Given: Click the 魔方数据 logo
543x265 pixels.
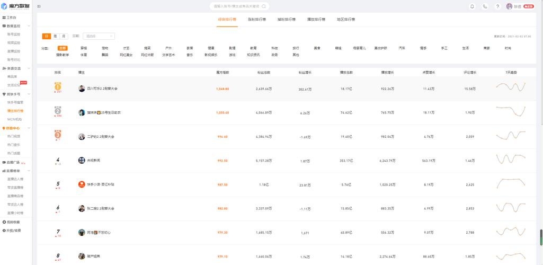Looking at the screenshot, I should (15, 6).
